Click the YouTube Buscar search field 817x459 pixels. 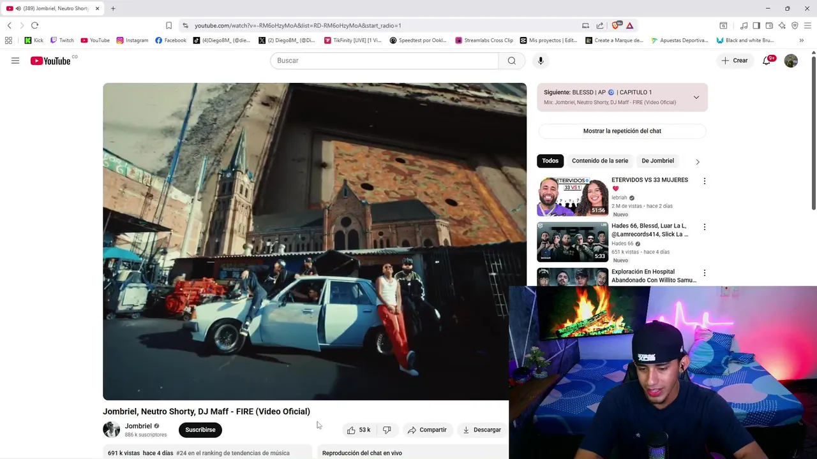tap(384, 61)
